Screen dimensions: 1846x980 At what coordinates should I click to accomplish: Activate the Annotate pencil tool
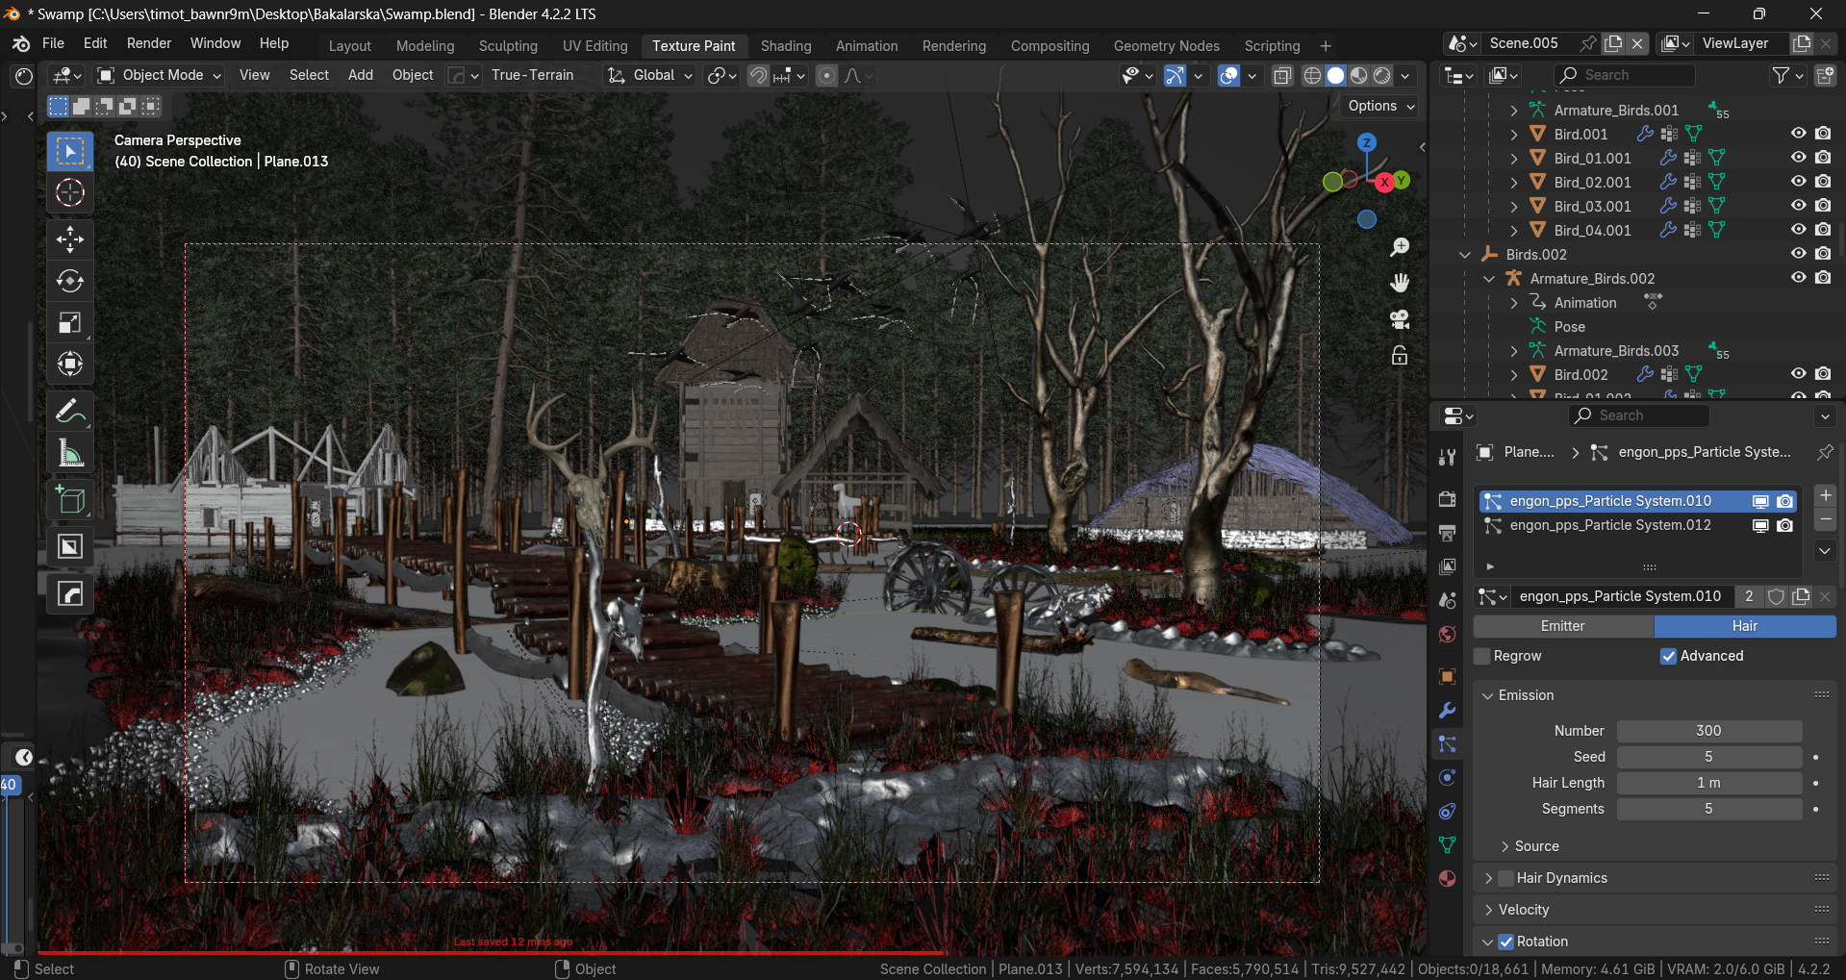[70, 411]
